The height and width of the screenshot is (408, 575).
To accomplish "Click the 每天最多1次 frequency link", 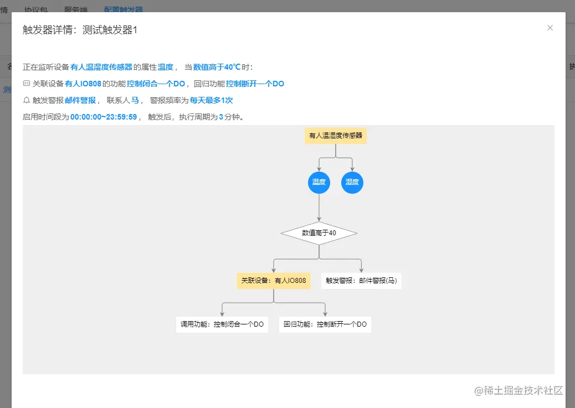I will click(x=211, y=100).
